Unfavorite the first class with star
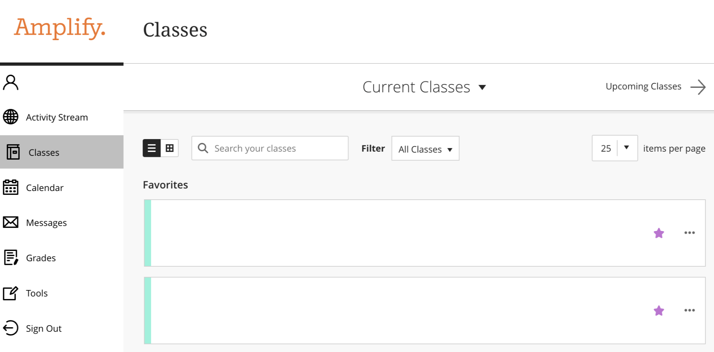This screenshot has width=714, height=352. pyautogui.click(x=659, y=233)
